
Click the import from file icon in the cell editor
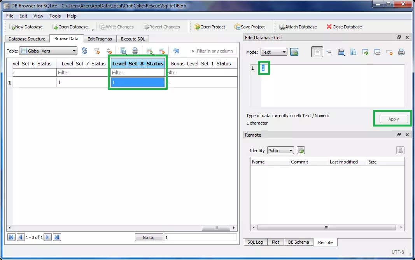tap(341, 52)
